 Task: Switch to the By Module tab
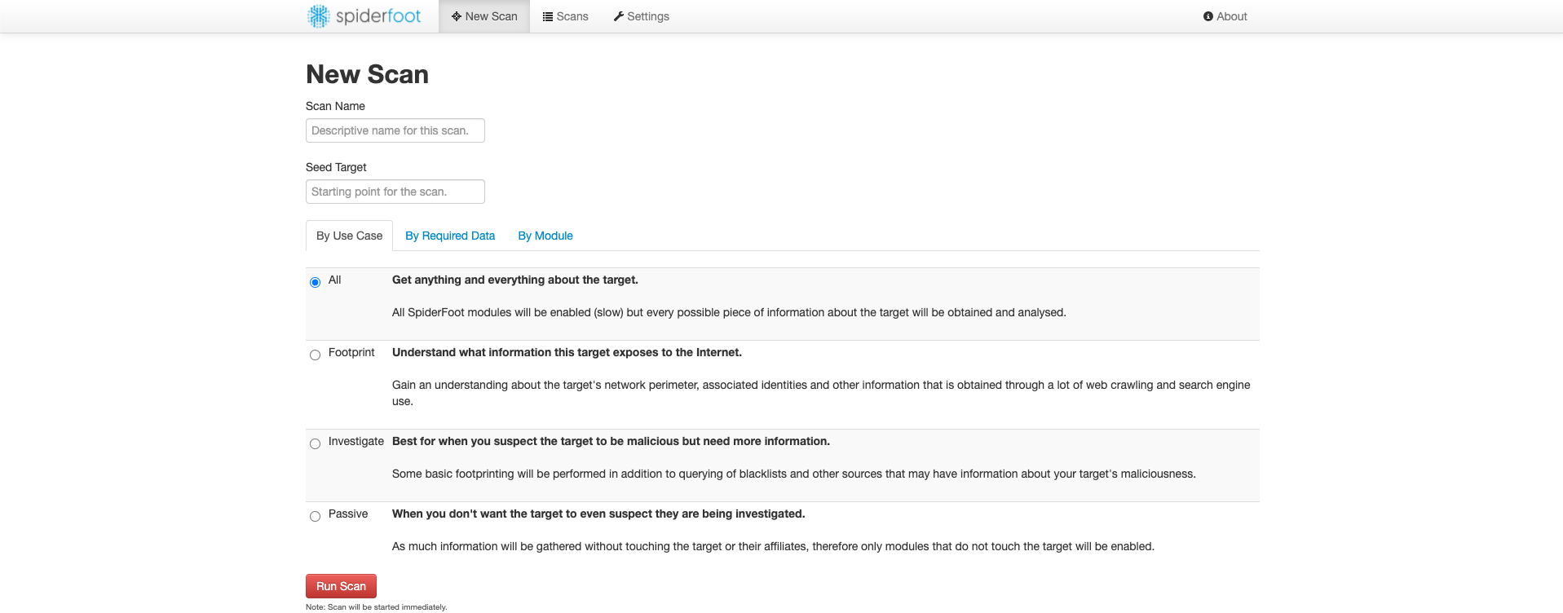(545, 236)
